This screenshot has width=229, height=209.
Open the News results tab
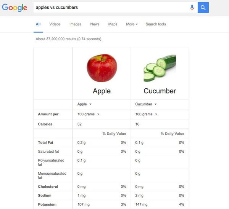tap(95, 24)
